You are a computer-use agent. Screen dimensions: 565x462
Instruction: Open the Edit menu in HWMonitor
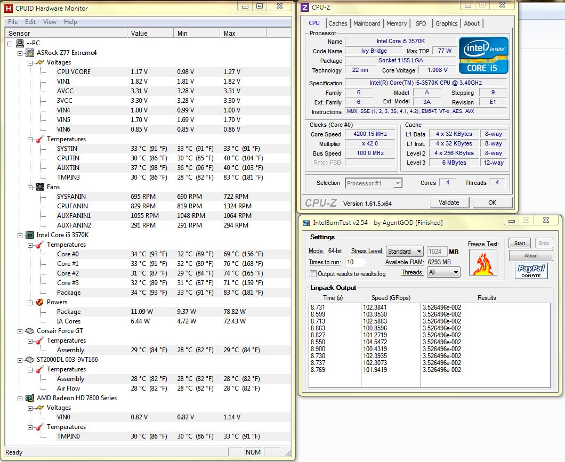point(30,22)
